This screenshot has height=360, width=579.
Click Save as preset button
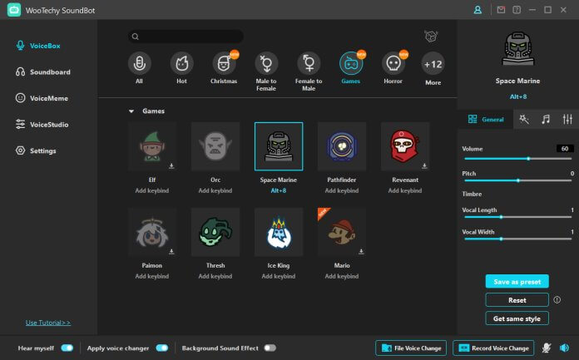517,281
